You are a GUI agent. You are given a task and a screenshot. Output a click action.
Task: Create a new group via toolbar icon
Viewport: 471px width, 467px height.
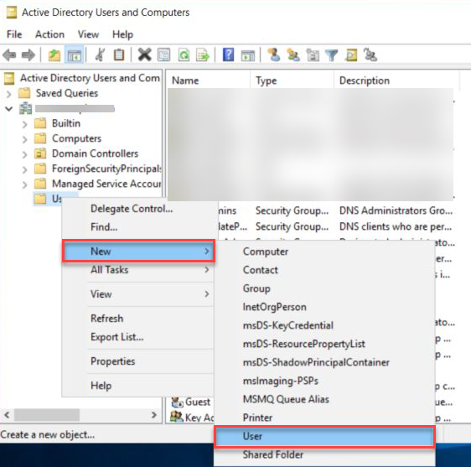click(x=293, y=55)
